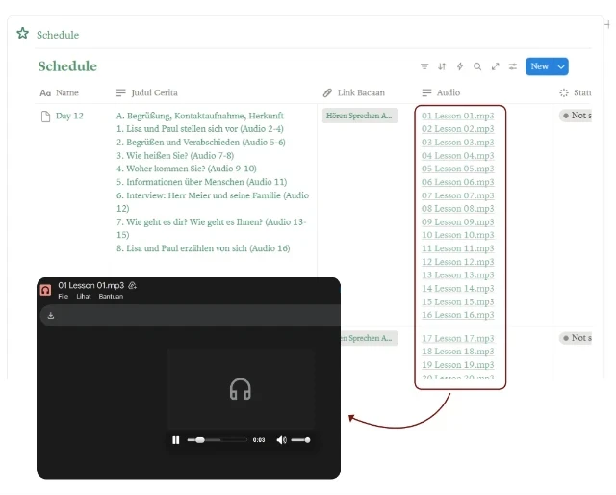Click the New button
Image resolution: width=616 pixels, height=495 pixels.
coord(539,66)
